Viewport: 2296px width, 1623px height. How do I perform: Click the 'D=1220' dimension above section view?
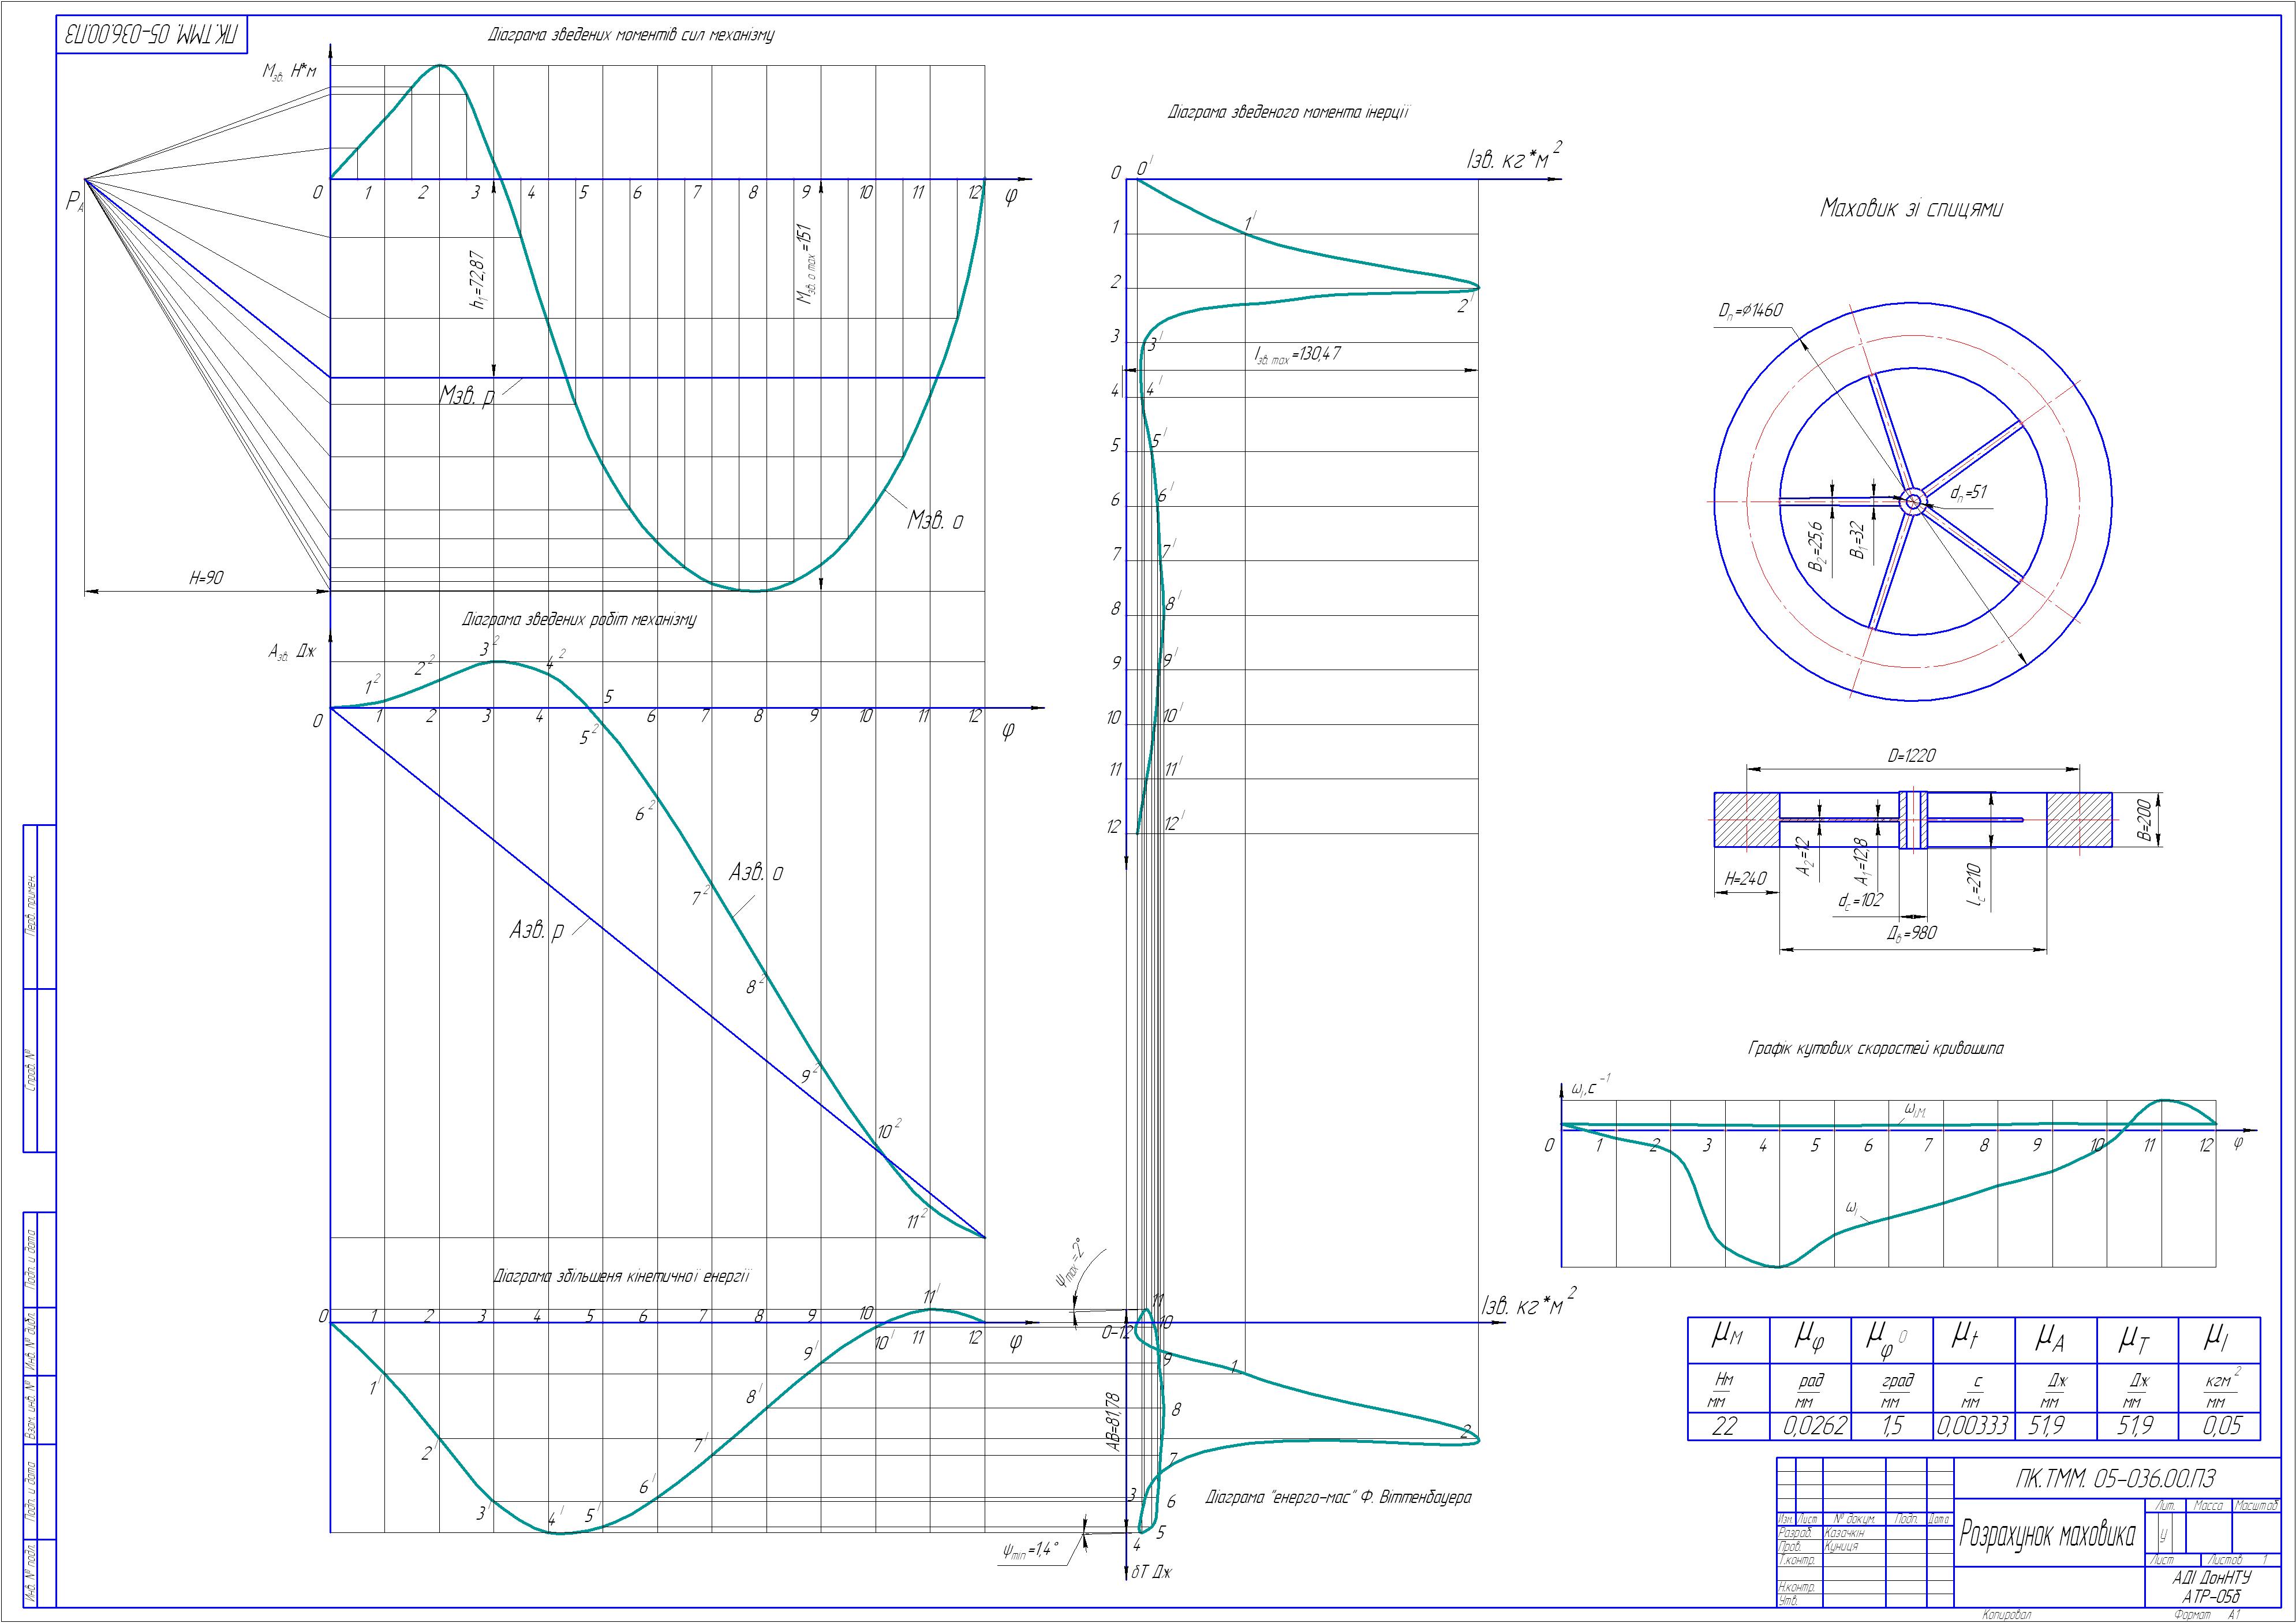click(1911, 756)
